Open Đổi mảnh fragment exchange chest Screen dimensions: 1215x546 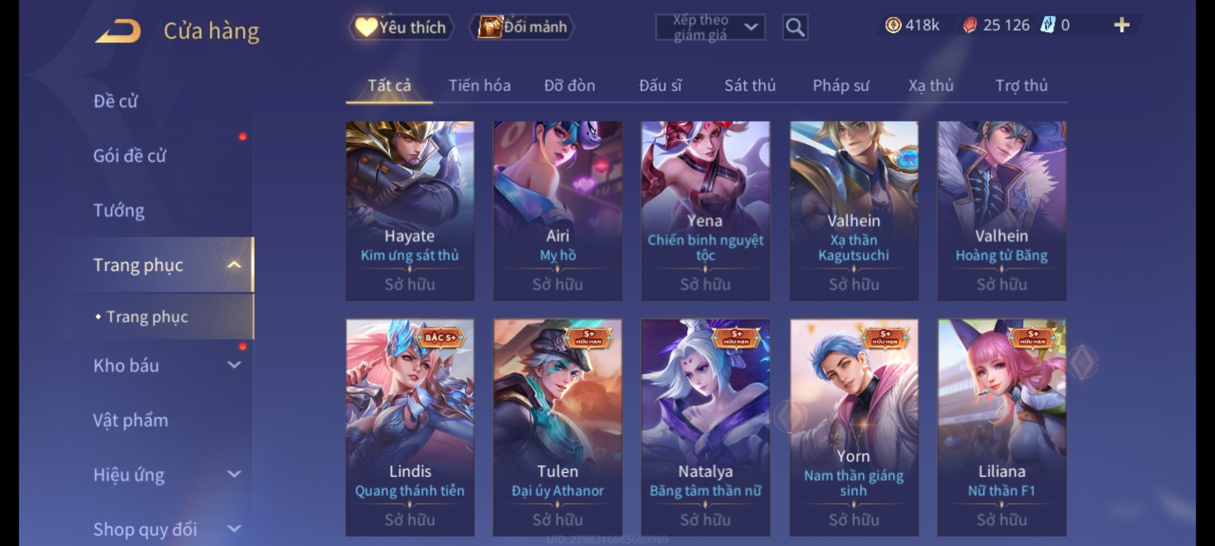[x=522, y=27]
